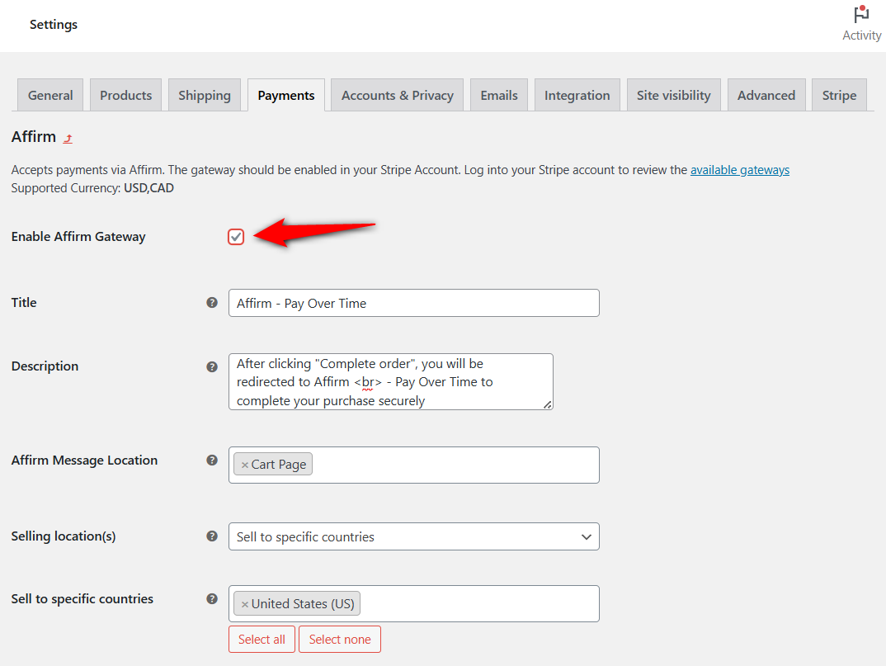Open the Stripe tab
The image size is (886, 666).
pos(839,95)
